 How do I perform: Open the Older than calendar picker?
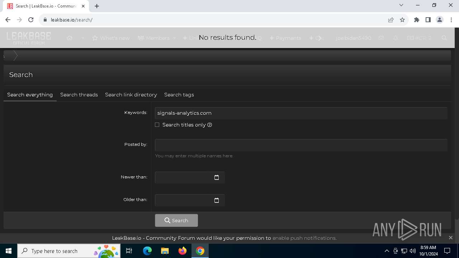[217, 200]
